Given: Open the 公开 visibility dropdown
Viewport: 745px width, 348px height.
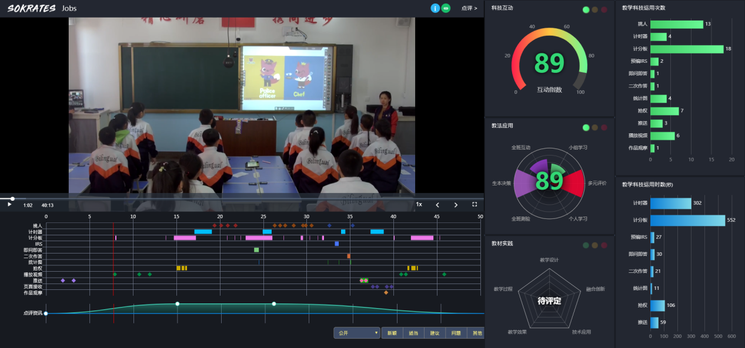Looking at the screenshot, I should [x=357, y=333].
